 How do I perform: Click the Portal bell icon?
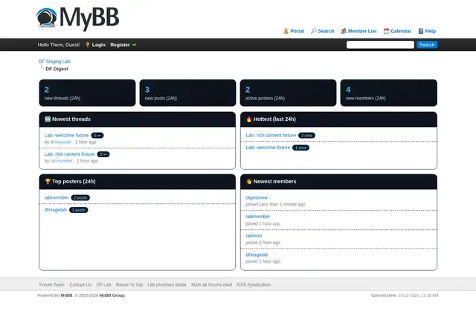(286, 31)
